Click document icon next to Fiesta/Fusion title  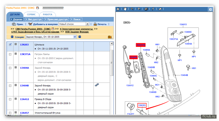pos(38,8)
